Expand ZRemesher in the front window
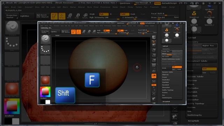Viewport: 224px width, 126px height. (166, 87)
